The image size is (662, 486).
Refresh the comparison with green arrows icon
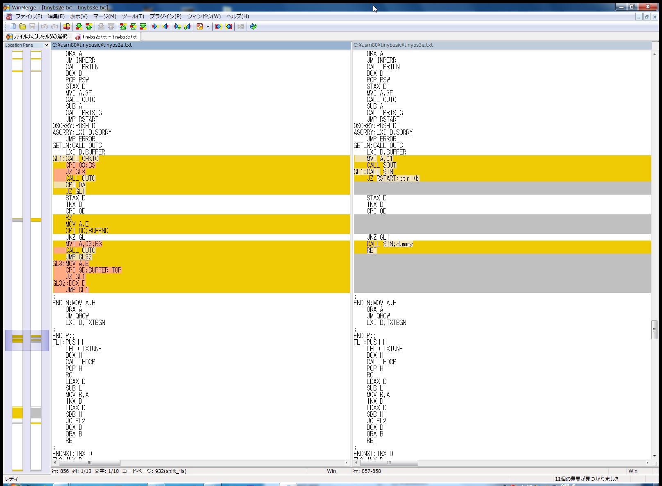253,27
